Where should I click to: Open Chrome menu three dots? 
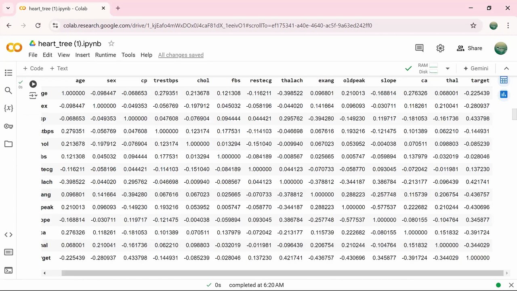coord(508,25)
